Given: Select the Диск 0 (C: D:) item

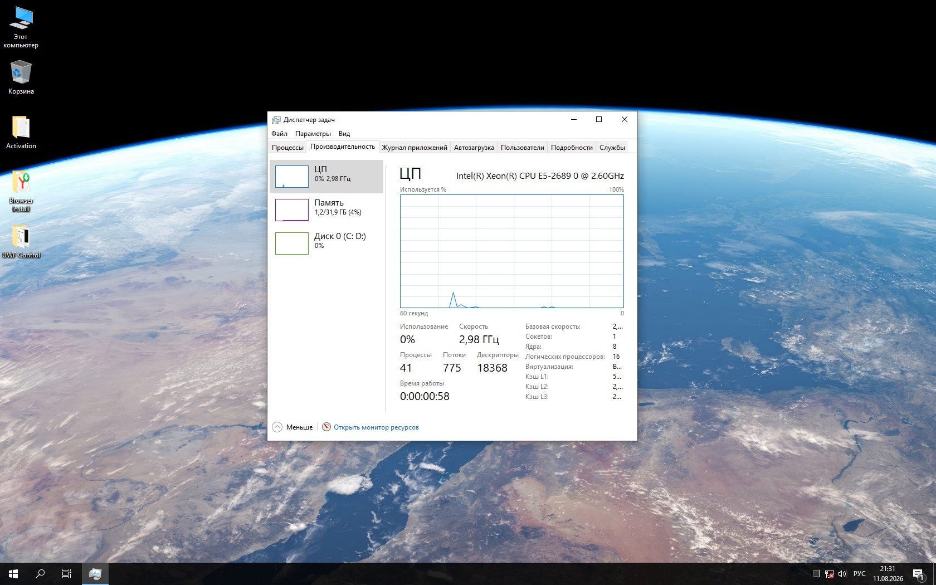Looking at the screenshot, I should pos(326,243).
